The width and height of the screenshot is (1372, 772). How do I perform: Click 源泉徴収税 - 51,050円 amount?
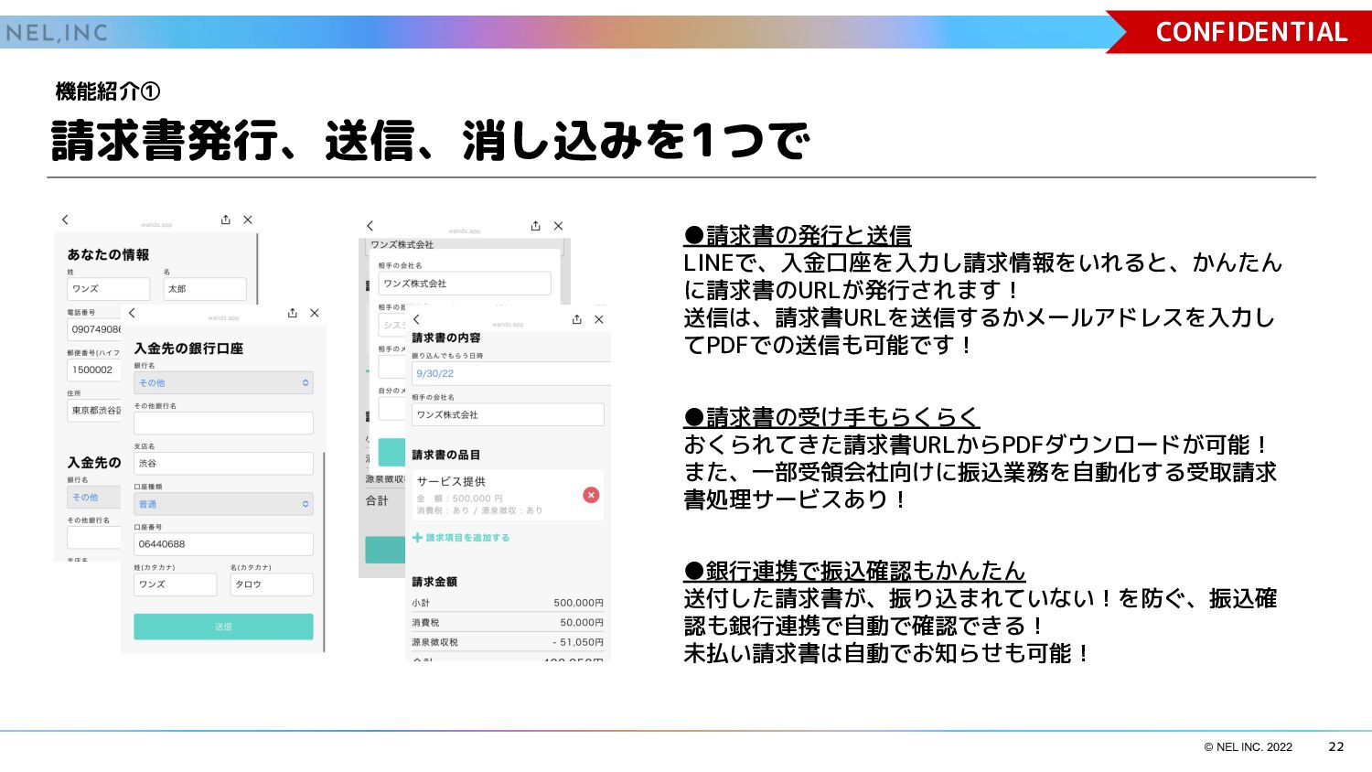[578, 642]
